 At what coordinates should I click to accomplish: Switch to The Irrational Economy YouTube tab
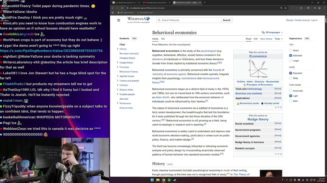pyautogui.click(x=156, y=3)
